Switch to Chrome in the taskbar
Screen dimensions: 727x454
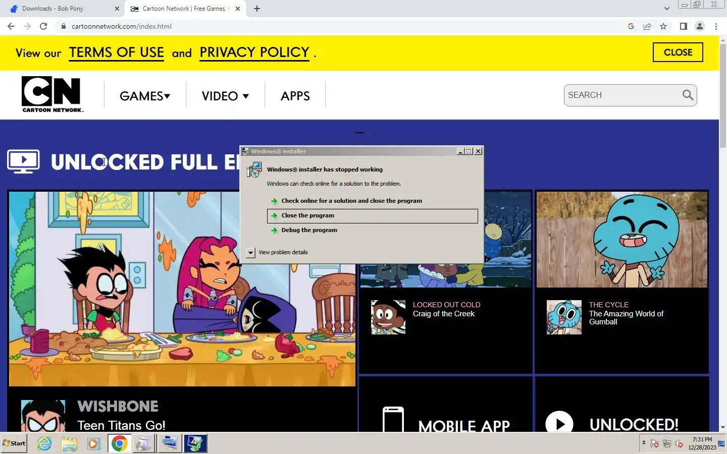[119, 443]
